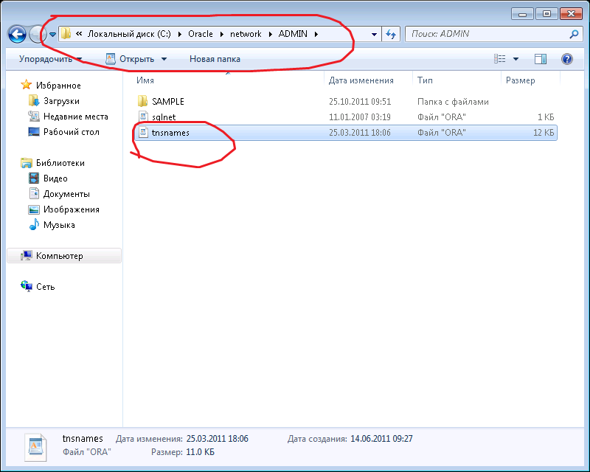Open the address bar history dropdown
Image resolution: width=590 pixels, height=472 pixels.
point(374,34)
